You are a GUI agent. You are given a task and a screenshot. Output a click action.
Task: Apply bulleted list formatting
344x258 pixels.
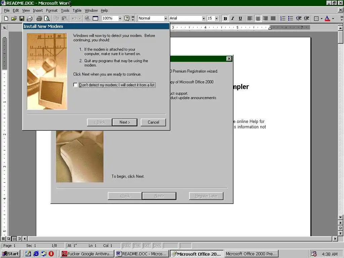pyautogui.click(x=291, y=18)
